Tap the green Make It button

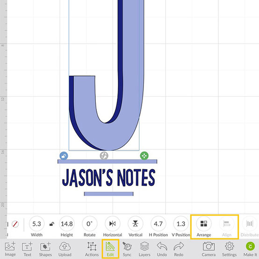click(x=250, y=249)
